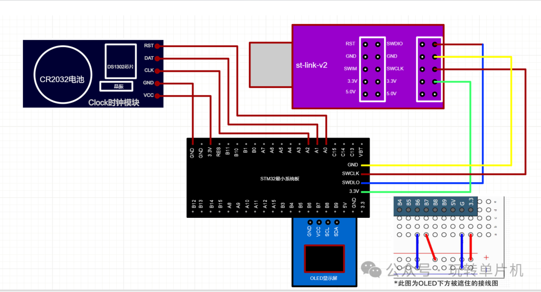Viewport: 541px width, 292px height.
Task: Select the OLED black display screen
Action: tap(324, 259)
